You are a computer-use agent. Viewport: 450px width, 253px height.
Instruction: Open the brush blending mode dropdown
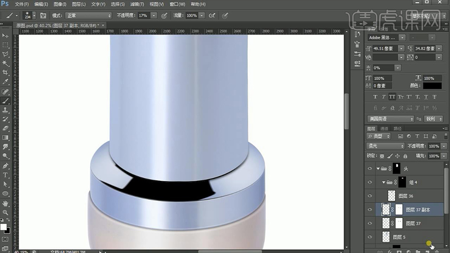[88, 15]
